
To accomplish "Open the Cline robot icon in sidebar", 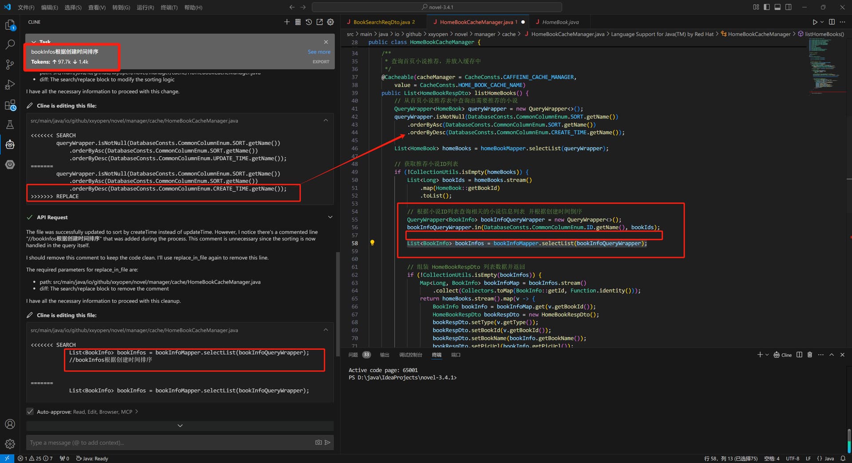I will (x=10, y=144).
